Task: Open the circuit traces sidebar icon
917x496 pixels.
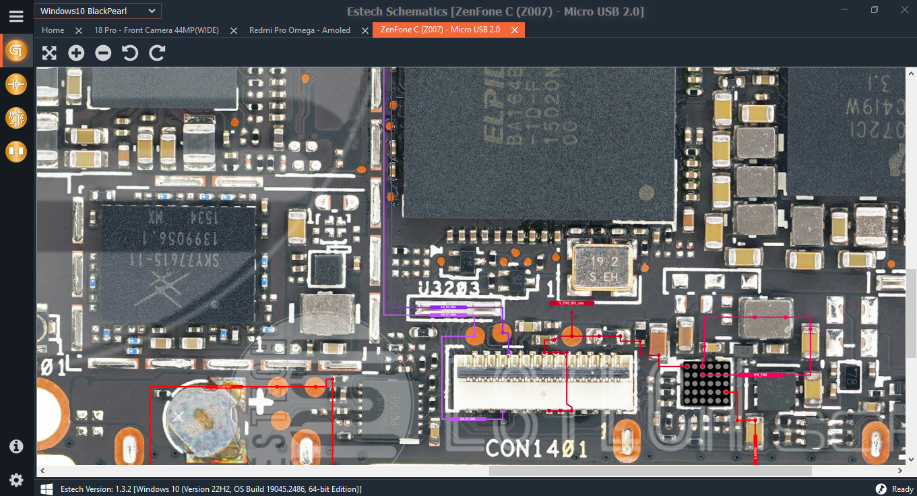Action: 16,118
